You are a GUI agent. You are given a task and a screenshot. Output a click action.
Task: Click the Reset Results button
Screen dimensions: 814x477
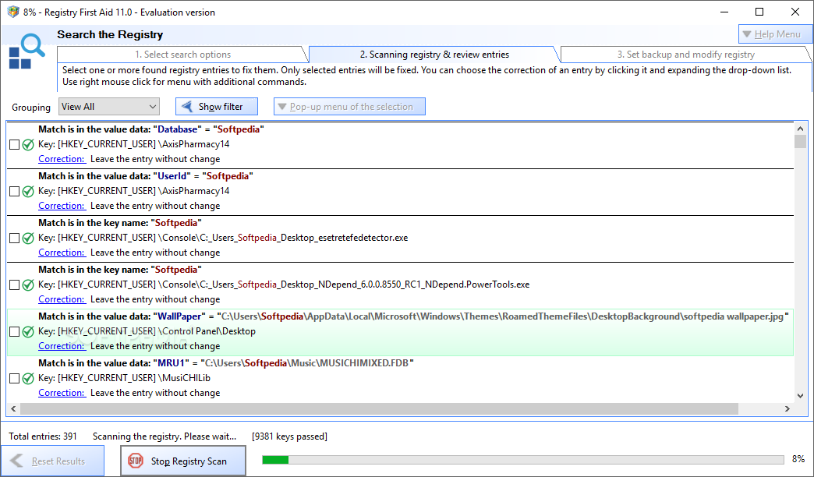point(52,461)
